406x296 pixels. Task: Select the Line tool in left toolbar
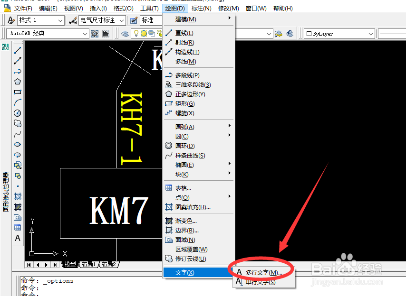(18, 50)
